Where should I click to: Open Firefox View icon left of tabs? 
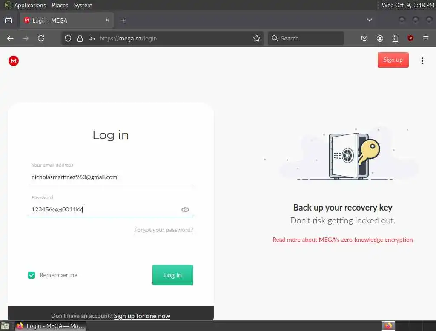point(9,20)
